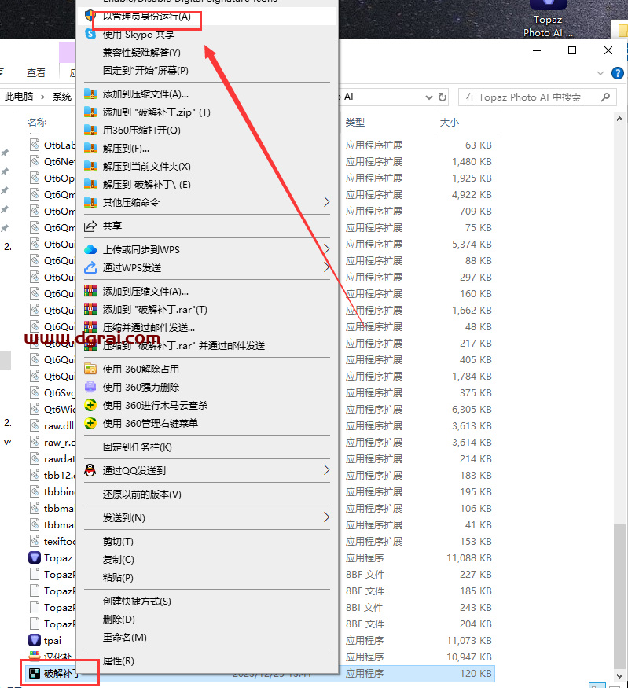Image resolution: width=628 pixels, height=688 pixels.
Task: Select 兼容性疑难解答(Y) in context menu
Action: [141, 53]
